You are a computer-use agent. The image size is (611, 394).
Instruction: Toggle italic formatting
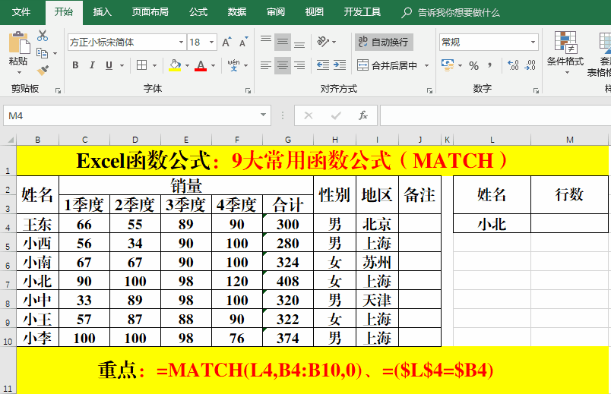[93, 65]
